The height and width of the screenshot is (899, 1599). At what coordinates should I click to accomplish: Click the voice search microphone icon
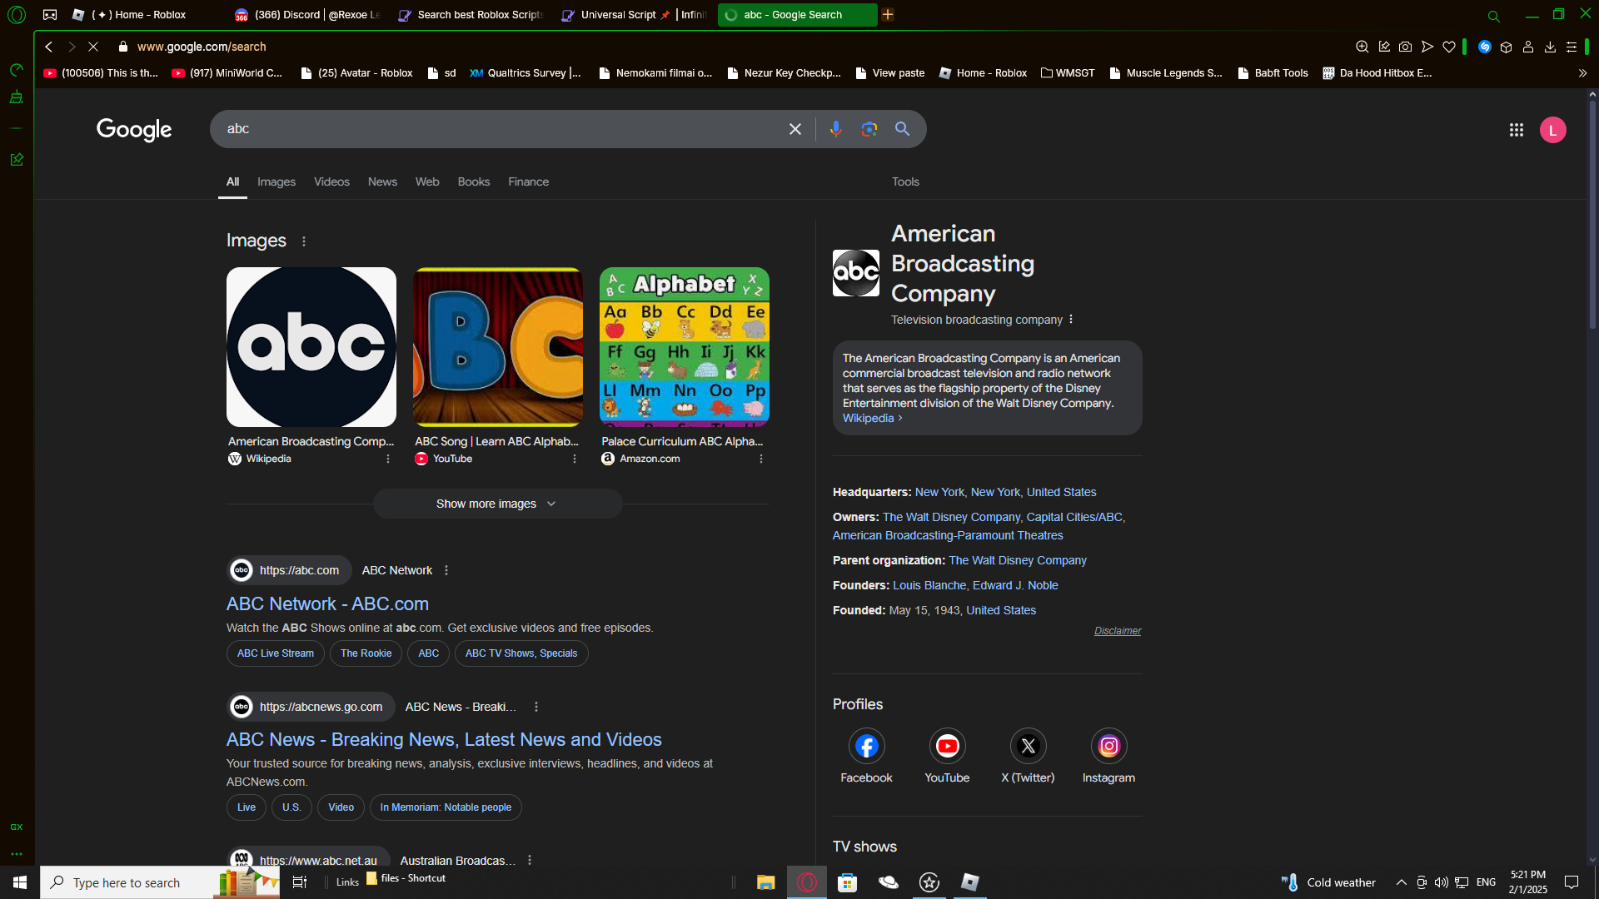(x=835, y=129)
